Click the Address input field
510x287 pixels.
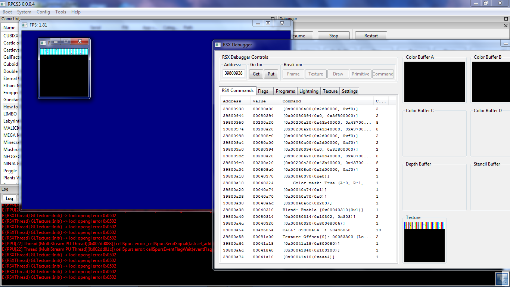click(233, 74)
